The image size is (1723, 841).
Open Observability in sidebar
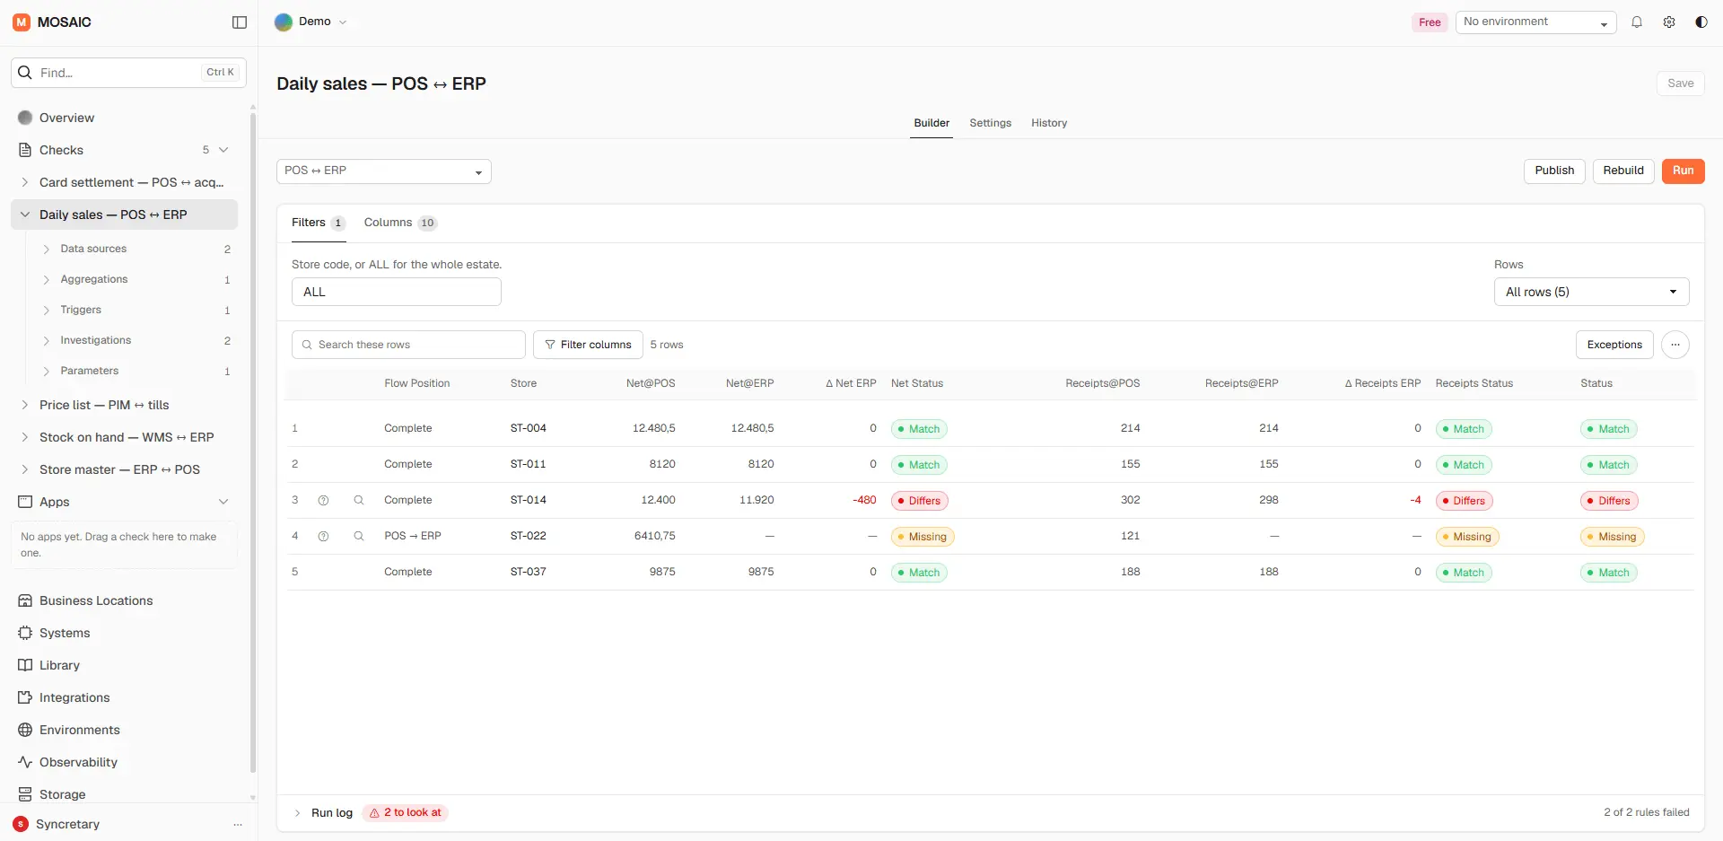125,762
